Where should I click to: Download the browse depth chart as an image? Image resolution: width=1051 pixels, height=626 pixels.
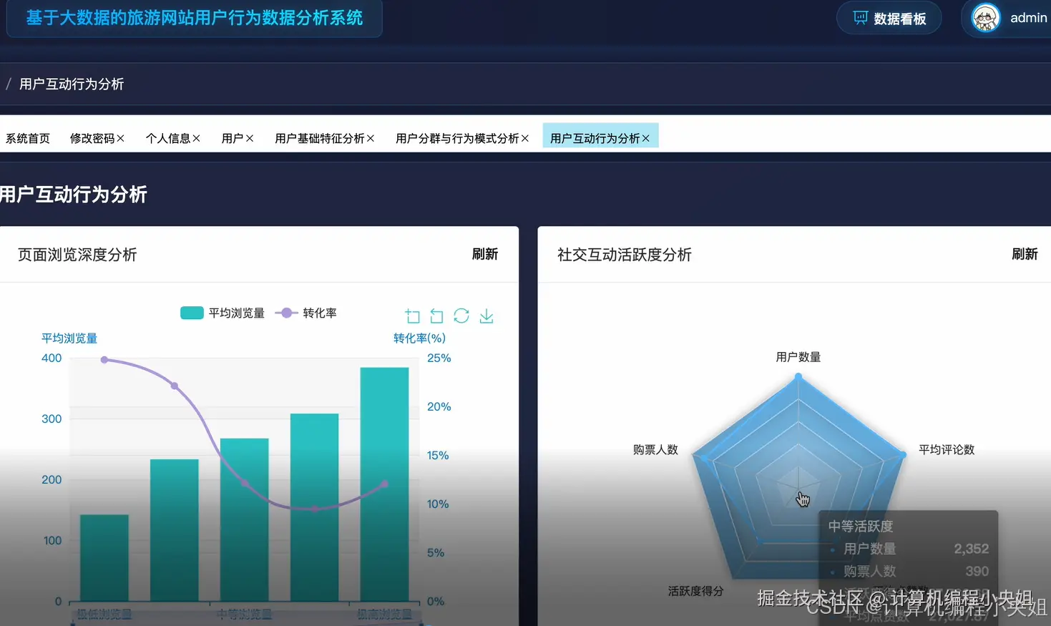[487, 316]
